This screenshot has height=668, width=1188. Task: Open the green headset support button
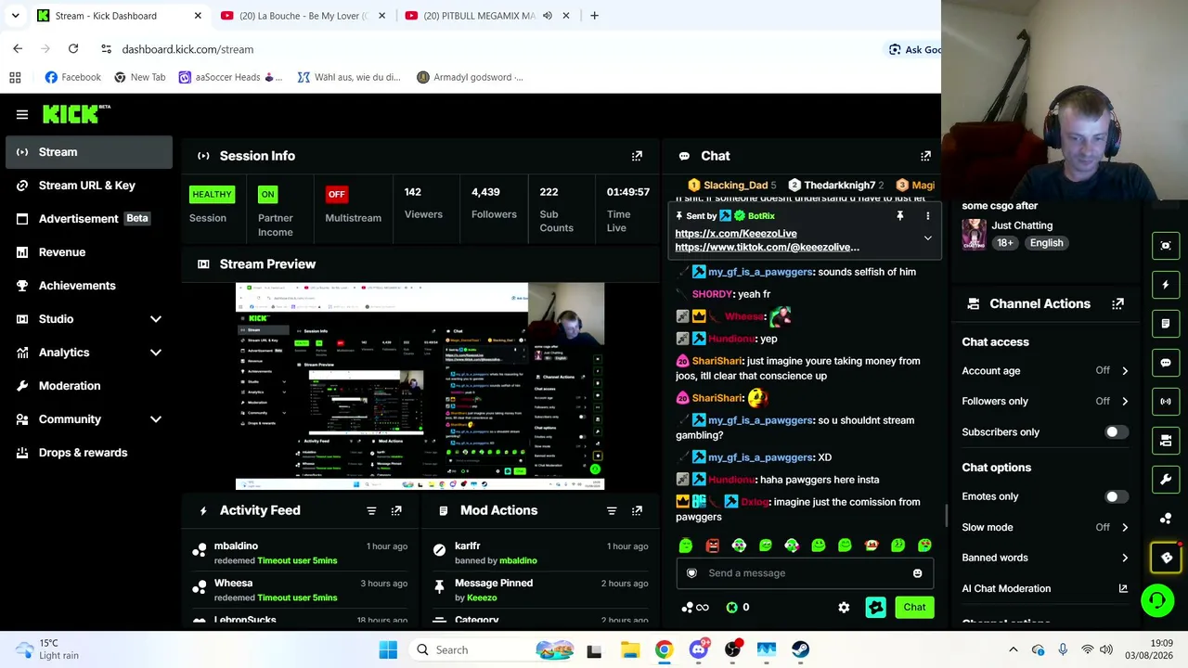(x=1157, y=600)
